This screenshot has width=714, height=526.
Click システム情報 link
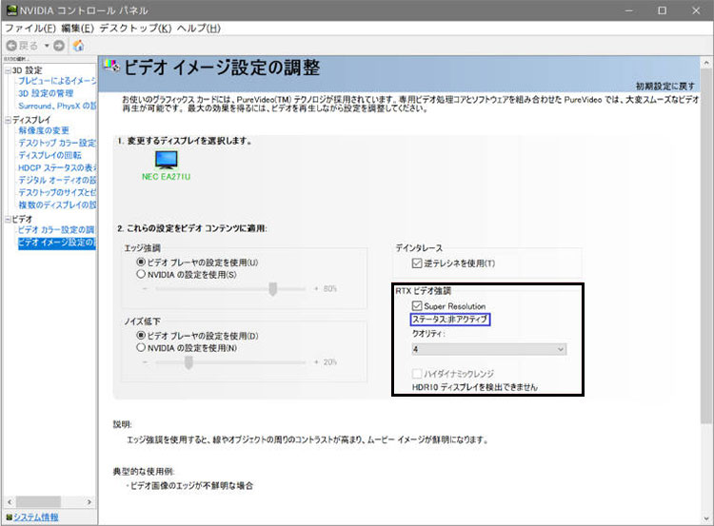(x=35, y=517)
